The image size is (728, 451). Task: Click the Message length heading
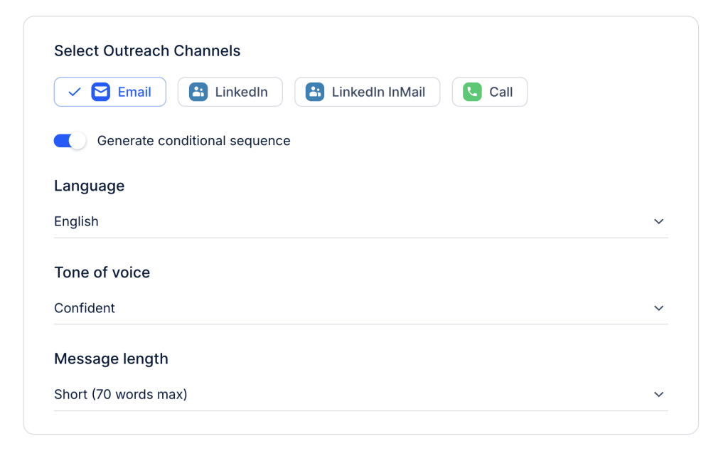pos(111,359)
